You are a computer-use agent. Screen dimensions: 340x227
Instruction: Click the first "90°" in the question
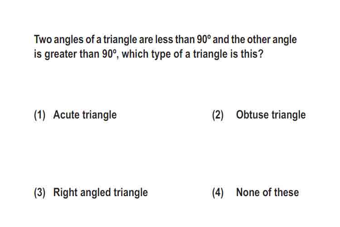[204, 39]
